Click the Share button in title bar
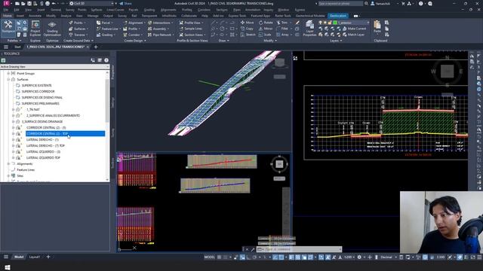This screenshot has height=271, width=483. coord(126,3)
